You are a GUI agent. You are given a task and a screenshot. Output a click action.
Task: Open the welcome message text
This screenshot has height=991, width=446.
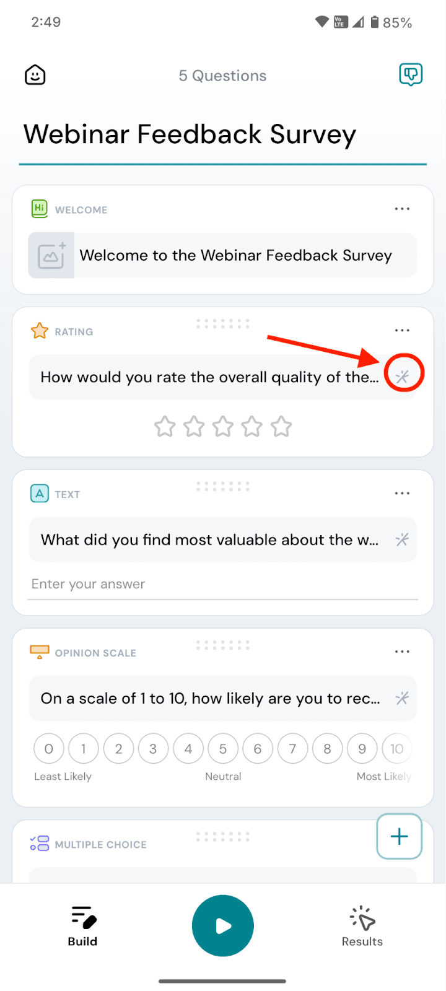pyautogui.click(x=235, y=256)
